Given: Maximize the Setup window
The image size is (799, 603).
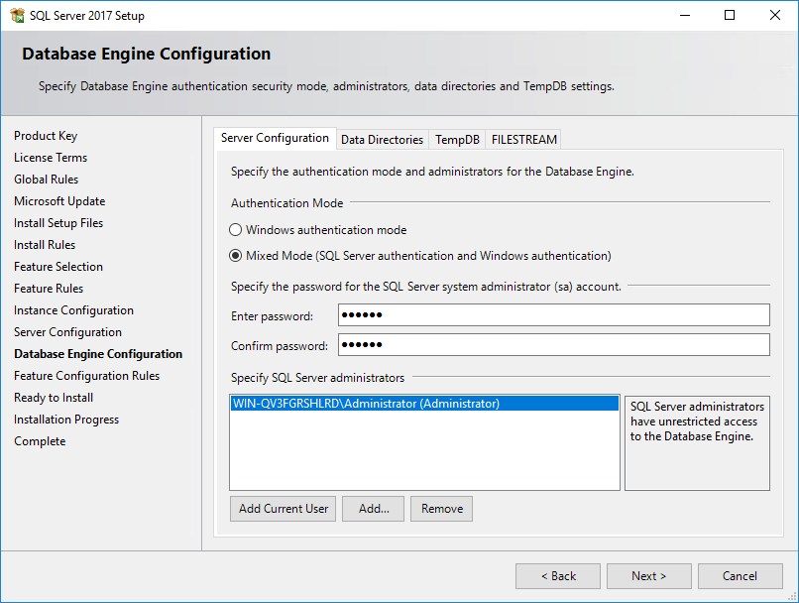Looking at the screenshot, I should click(x=730, y=15).
